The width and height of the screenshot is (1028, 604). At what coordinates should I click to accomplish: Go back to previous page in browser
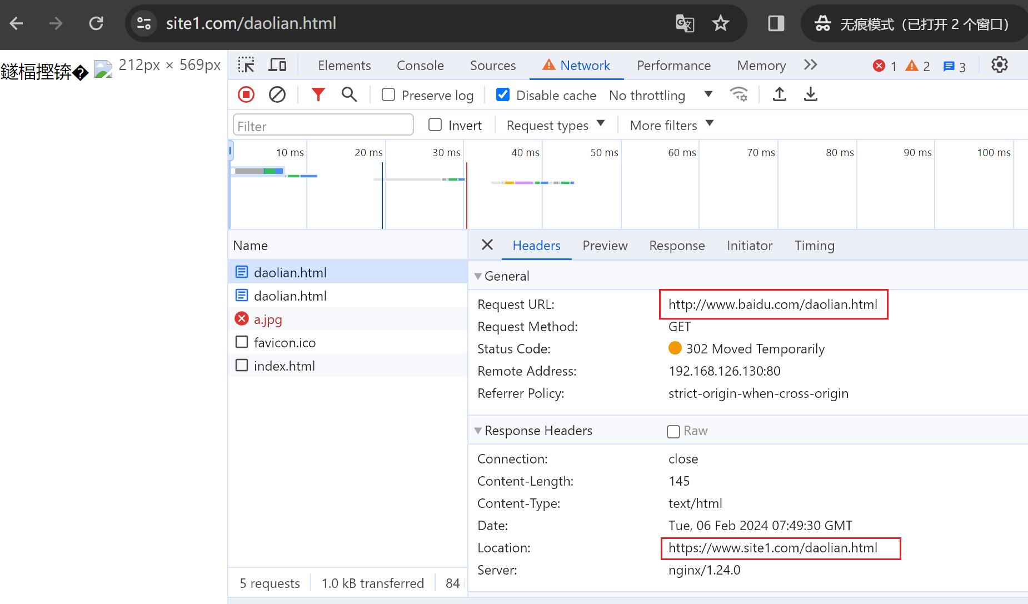pos(17,23)
